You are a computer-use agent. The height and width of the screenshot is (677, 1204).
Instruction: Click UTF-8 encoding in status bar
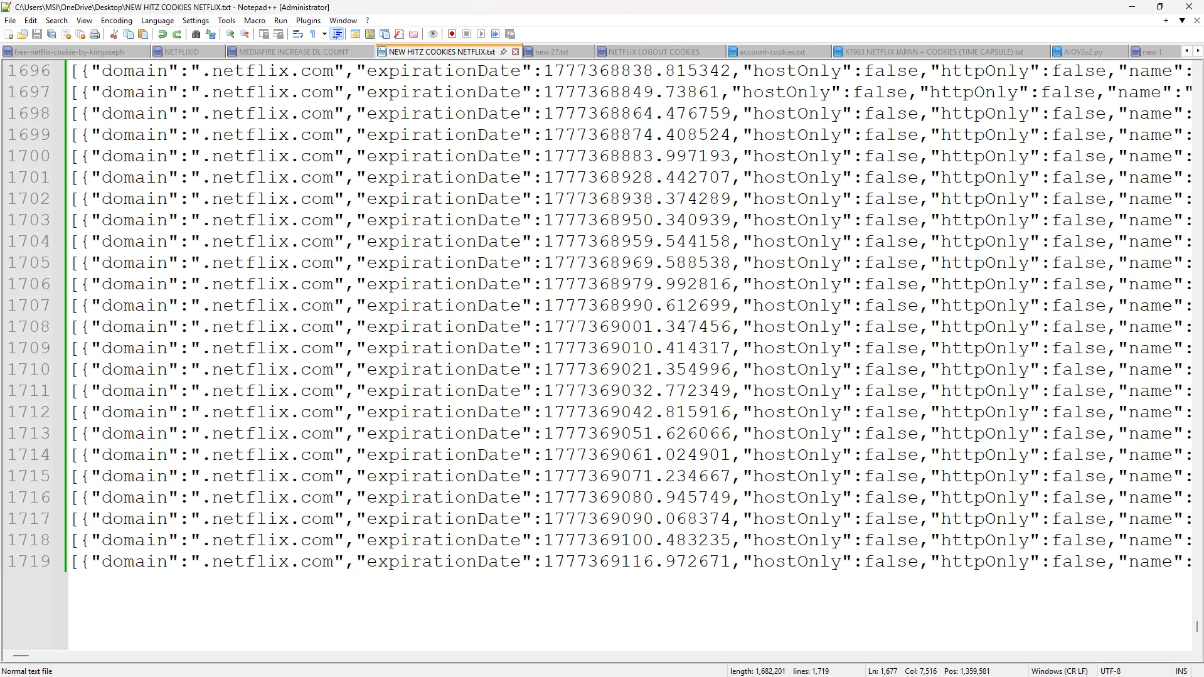1111,671
